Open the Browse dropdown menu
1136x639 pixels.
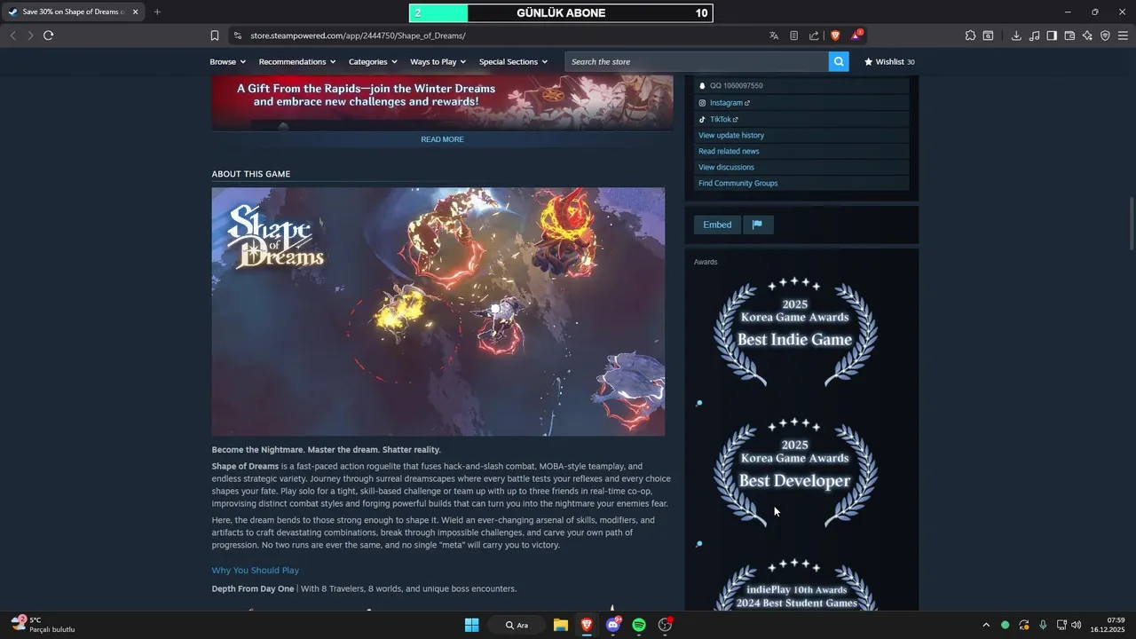[227, 61]
